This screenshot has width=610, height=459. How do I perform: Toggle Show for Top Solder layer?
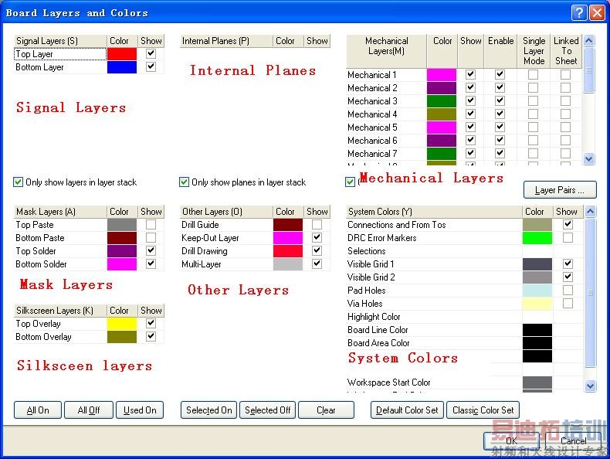click(151, 250)
